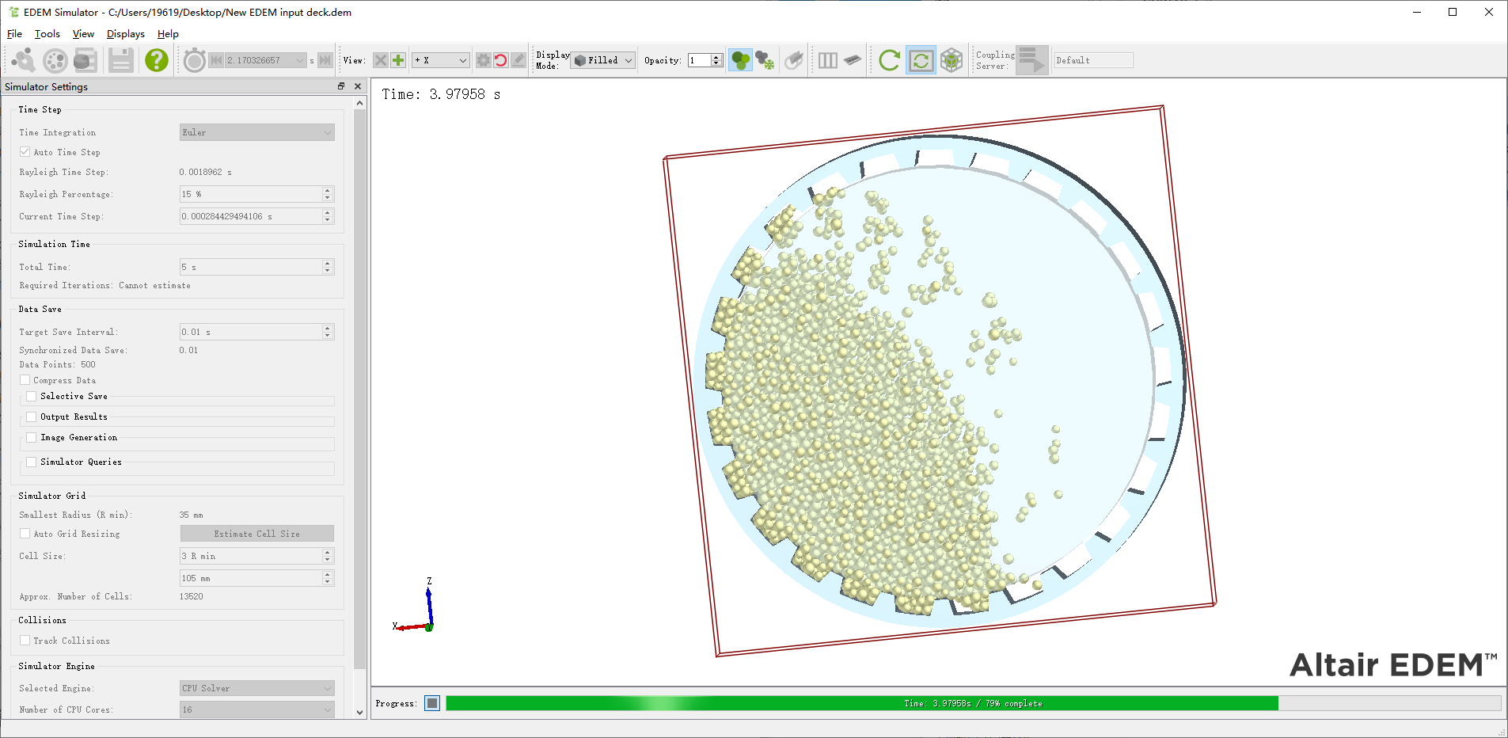
Task: Click the greyed folder checkmark icon
Action: pos(794,60)
